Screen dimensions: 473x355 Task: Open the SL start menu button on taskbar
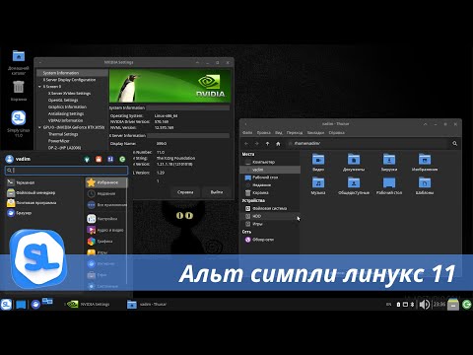tap(6, 305)
